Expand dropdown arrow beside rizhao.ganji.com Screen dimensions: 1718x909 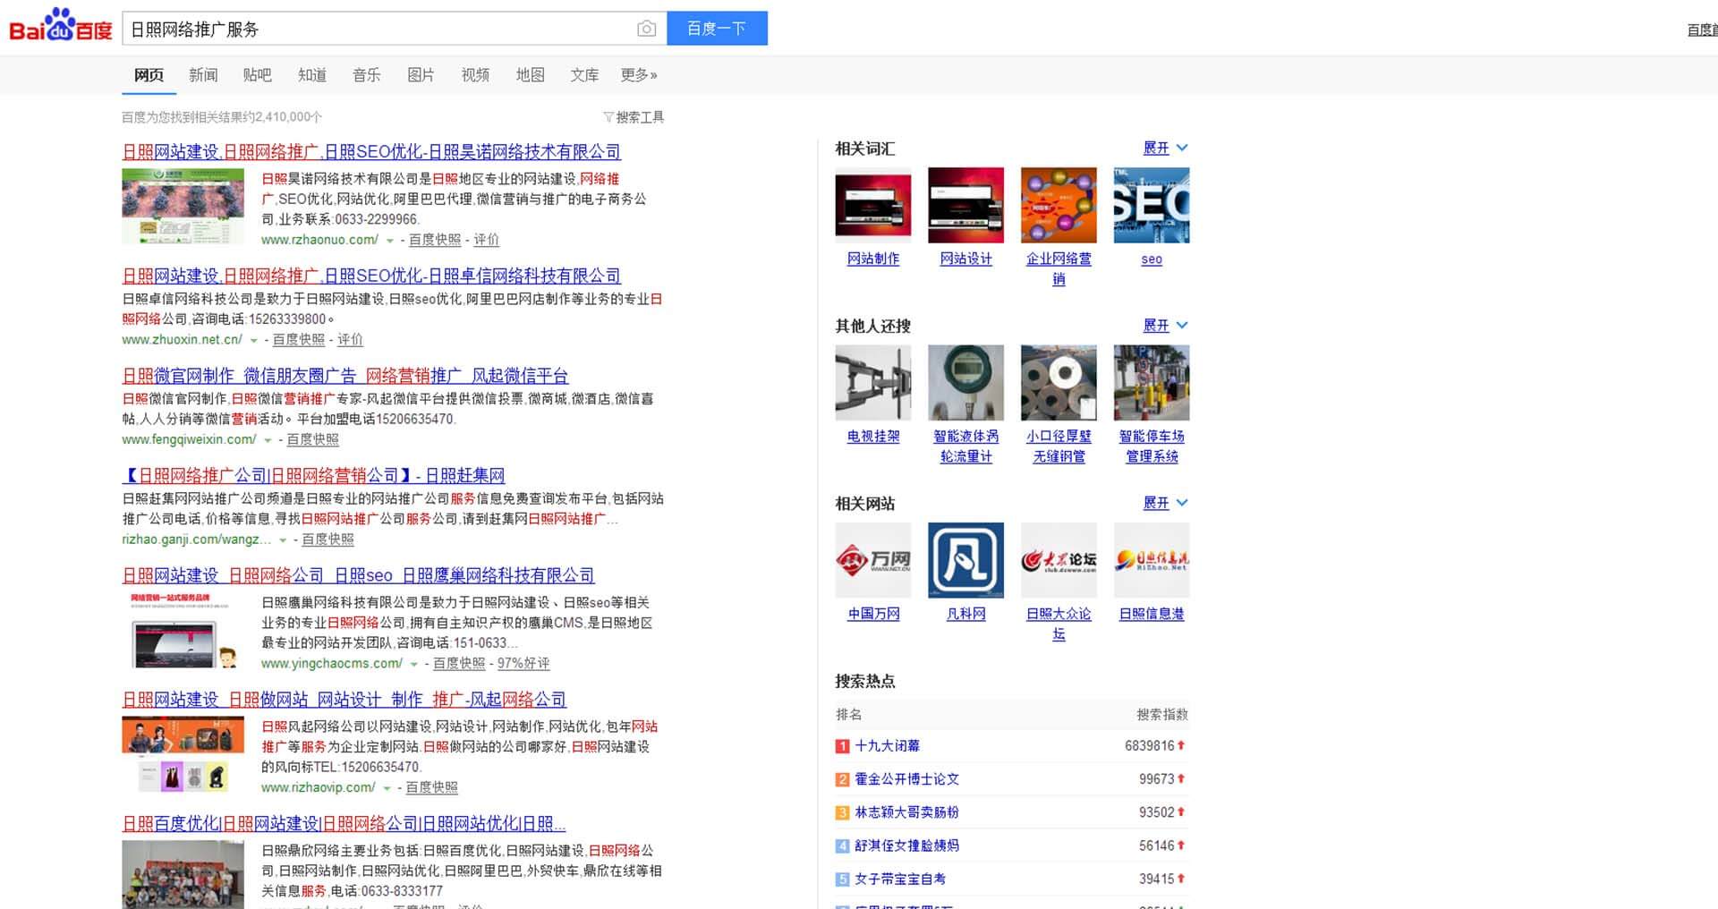pos(283,540)
